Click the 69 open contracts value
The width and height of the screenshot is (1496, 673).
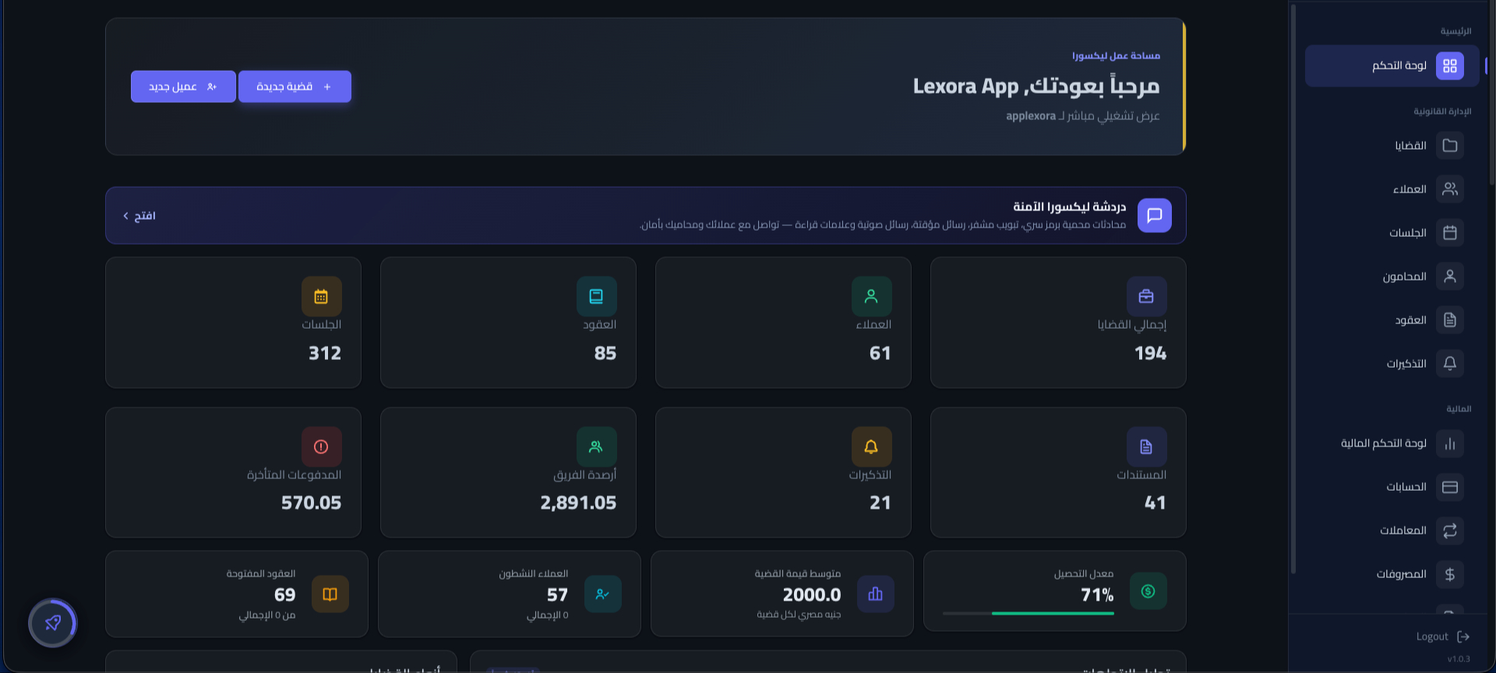284,595
